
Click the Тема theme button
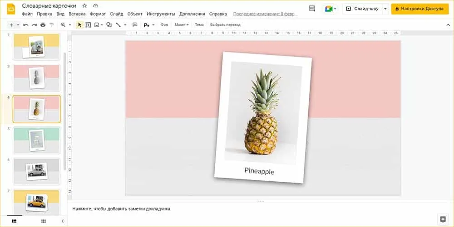point(199,25)
